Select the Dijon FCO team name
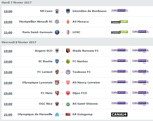 [x=80, y=93]
